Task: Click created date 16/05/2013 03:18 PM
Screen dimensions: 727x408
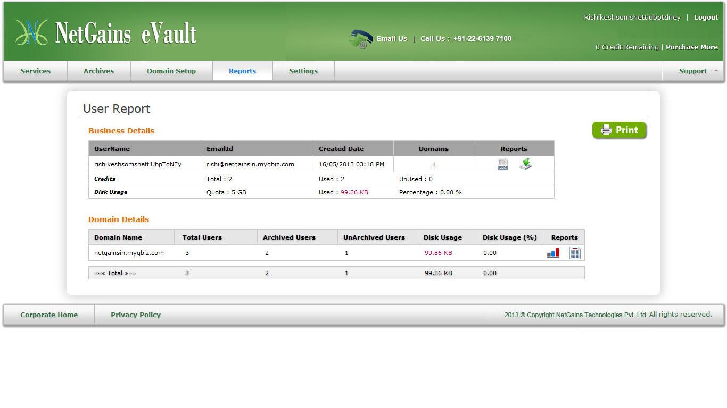Action: point(351,164)
